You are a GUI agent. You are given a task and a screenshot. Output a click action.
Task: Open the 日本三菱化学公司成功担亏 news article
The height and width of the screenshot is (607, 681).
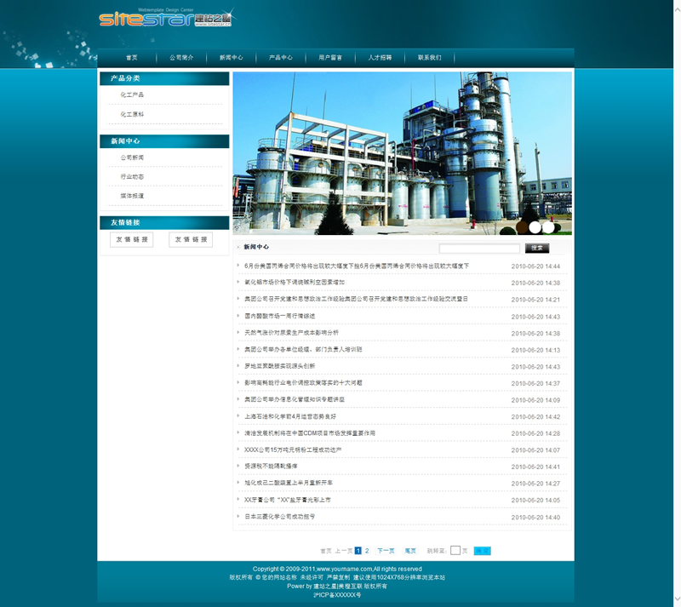pyautogui.click(x=279, y=517)
